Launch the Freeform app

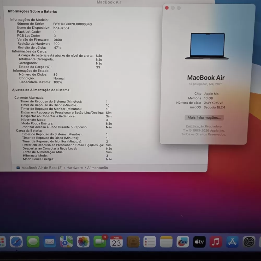point(183,242)
